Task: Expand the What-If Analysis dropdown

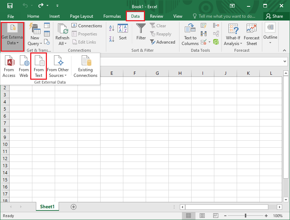Action: point(233,34)
